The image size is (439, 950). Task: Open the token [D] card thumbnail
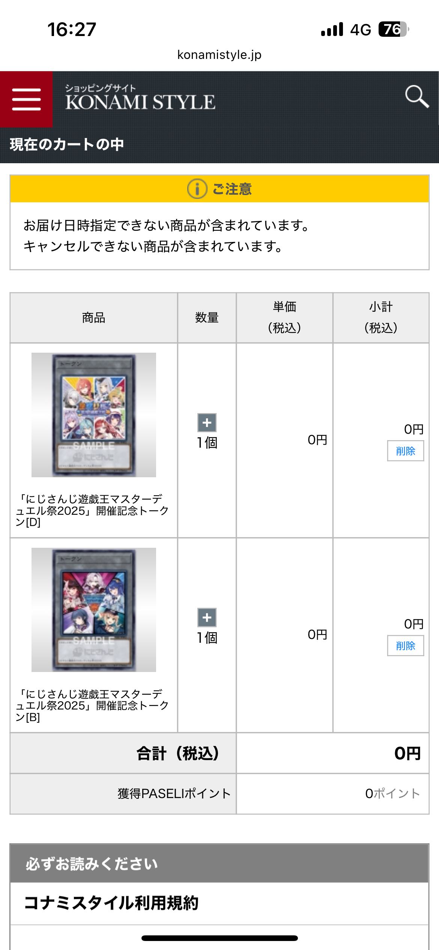click(94, 415)
